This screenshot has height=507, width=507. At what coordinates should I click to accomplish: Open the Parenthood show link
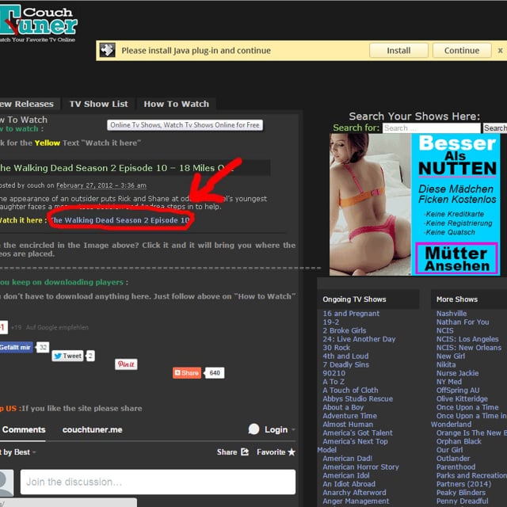(x=456, y=467)
